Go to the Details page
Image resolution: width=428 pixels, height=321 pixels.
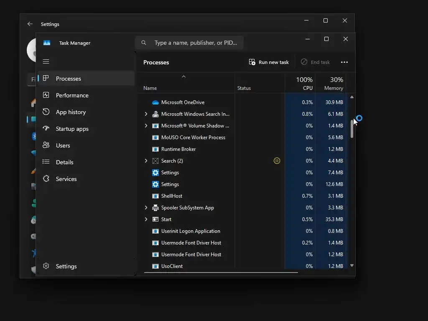coord(86,162)
